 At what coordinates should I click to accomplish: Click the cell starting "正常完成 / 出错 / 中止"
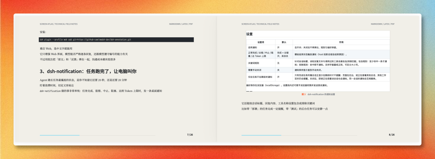(x=261, y=54)
